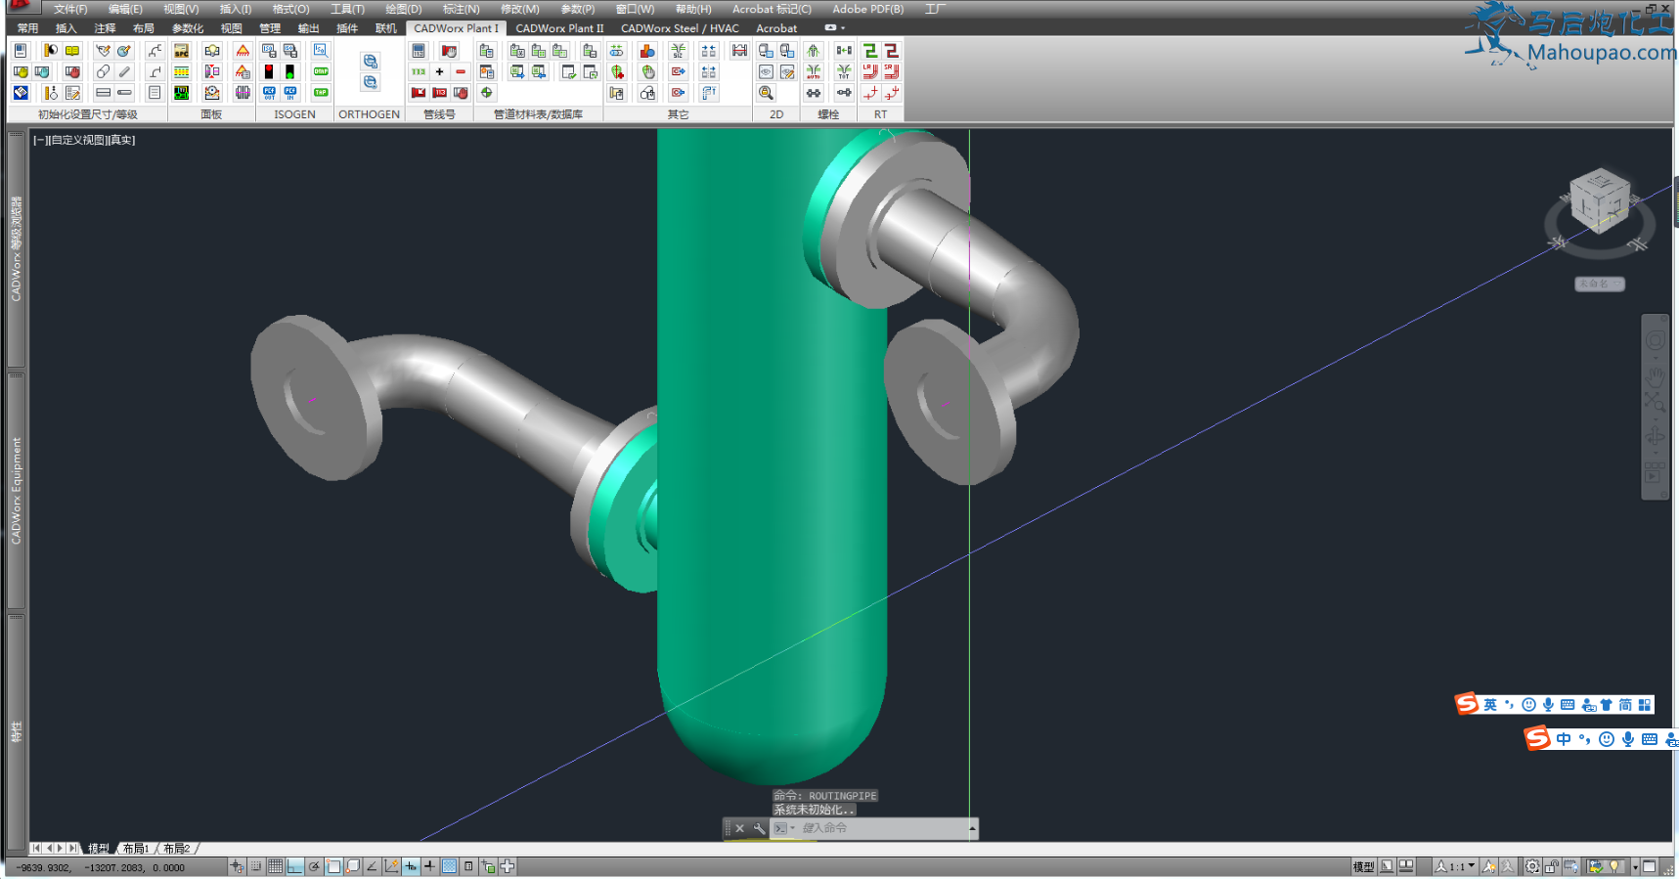This screenshot has width=1679, height=879.
Task: Click the LR elbow icon in RT panel
Action: click(869, 71)
